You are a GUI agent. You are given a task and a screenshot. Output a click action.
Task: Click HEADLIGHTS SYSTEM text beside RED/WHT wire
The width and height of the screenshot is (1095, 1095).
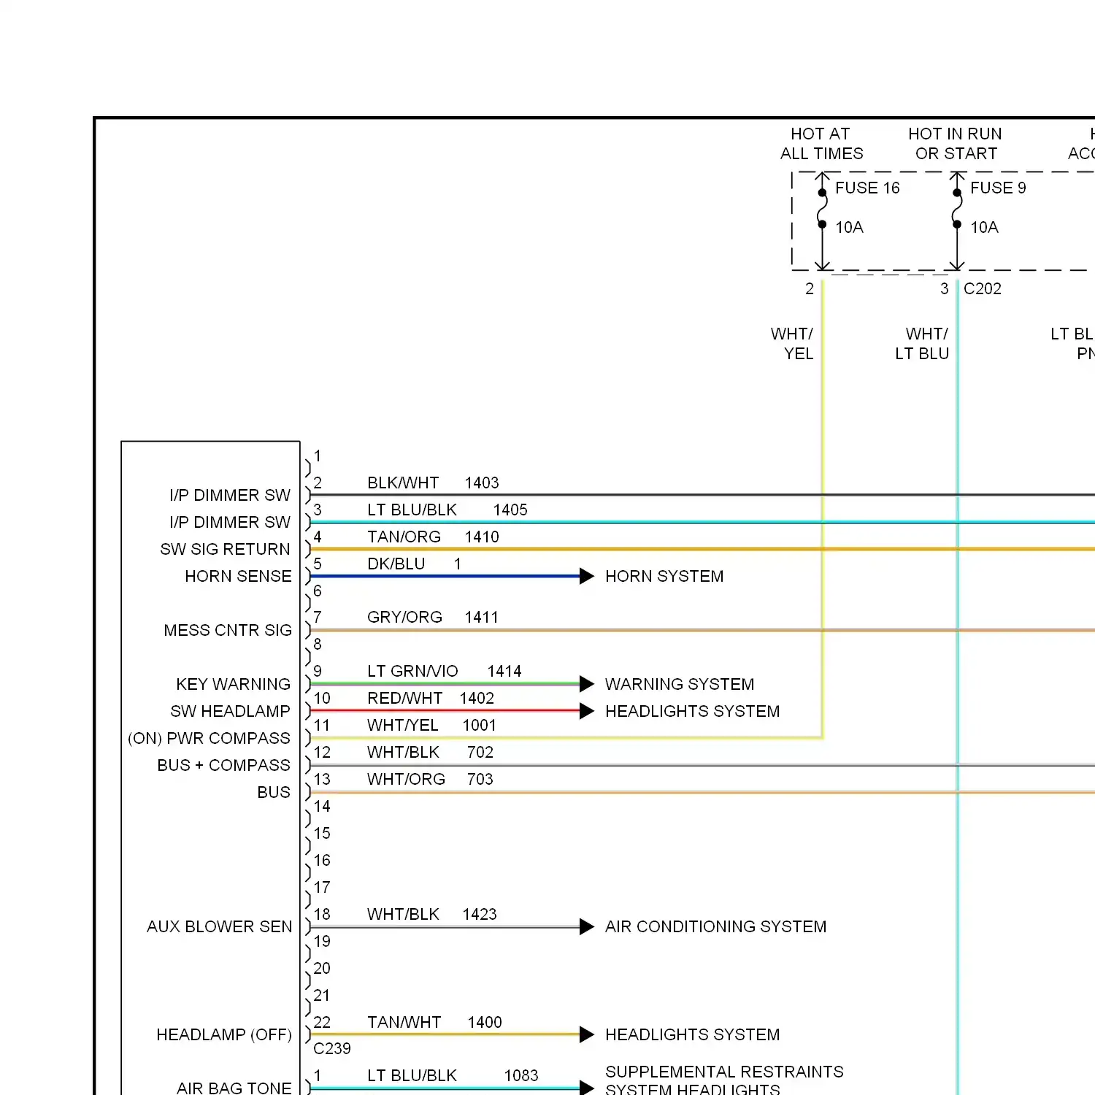click(692, 712)
